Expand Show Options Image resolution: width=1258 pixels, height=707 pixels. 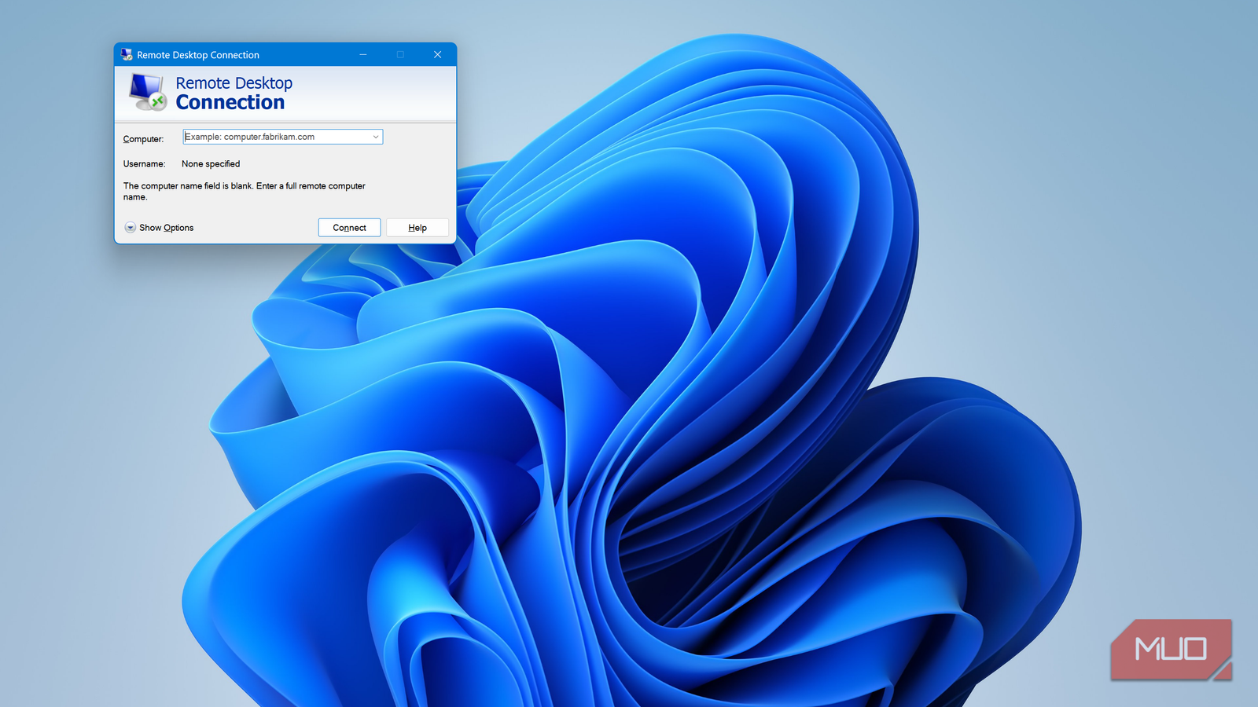coord(159,228)
